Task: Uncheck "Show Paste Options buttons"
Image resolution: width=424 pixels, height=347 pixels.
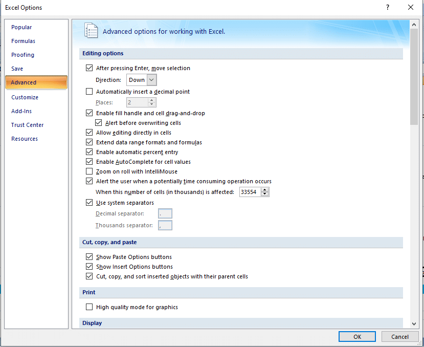Action: [x=89, y=256]
